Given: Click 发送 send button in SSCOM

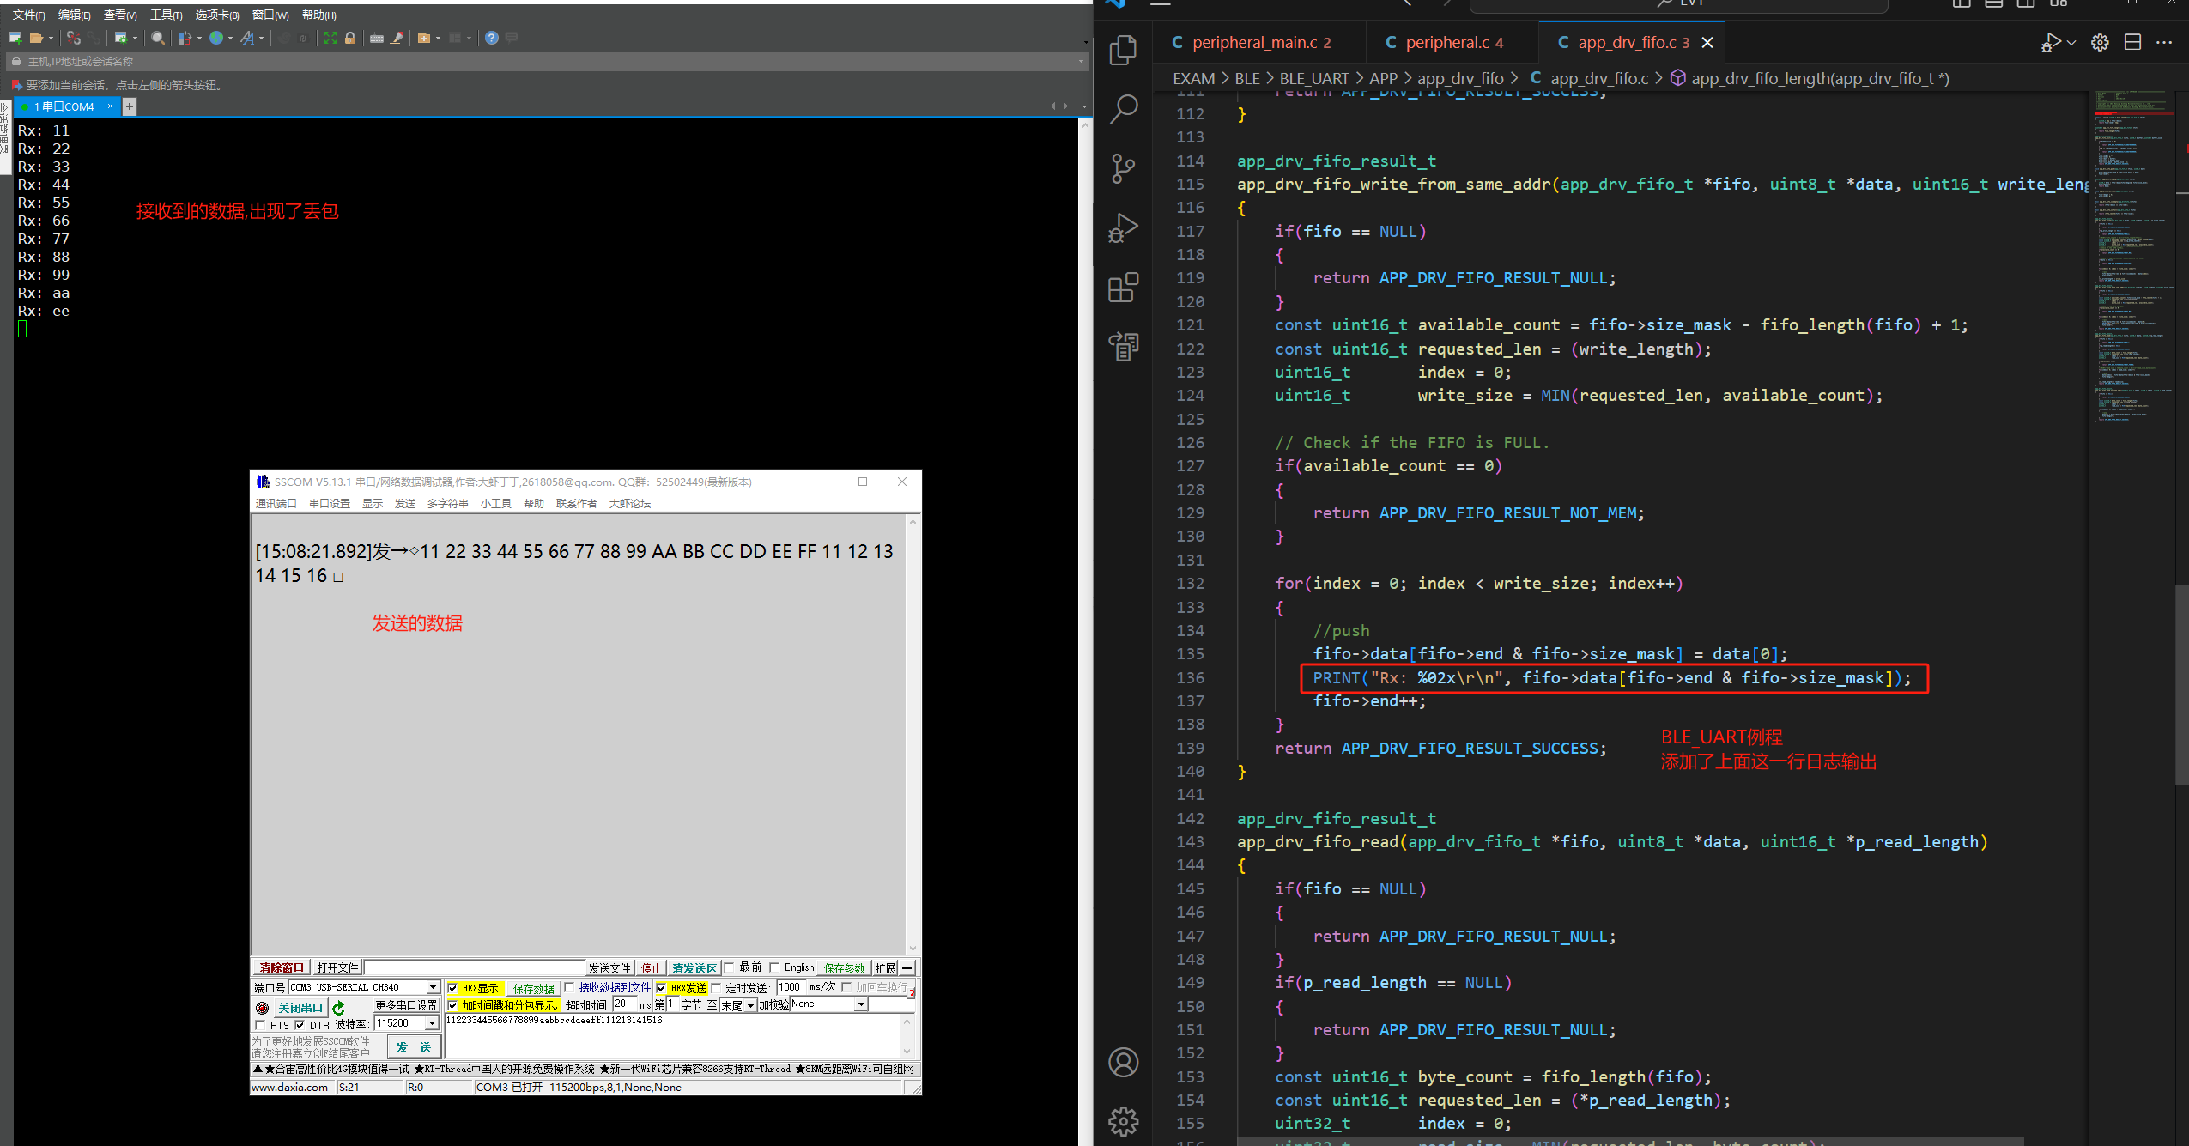Looking at the screenshot, I should [414, 1046].
